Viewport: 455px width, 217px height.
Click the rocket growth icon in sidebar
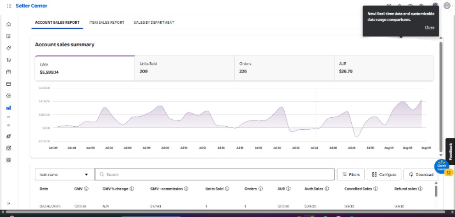[x=9, y=136]
